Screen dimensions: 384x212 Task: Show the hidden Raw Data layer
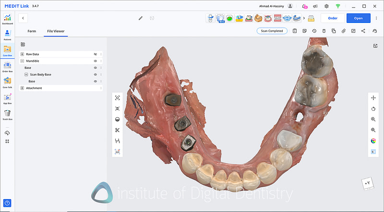96,54
